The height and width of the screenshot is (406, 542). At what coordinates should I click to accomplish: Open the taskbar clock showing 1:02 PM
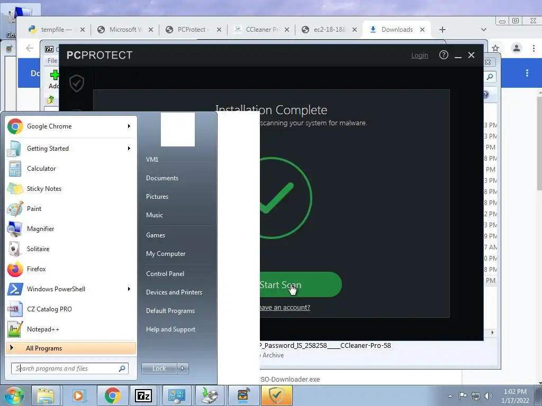click(515, 396)
